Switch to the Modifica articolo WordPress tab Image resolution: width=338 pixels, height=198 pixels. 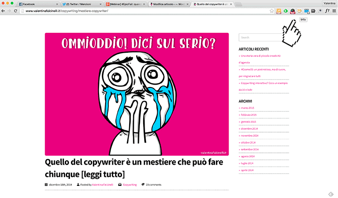pos(168,4)
